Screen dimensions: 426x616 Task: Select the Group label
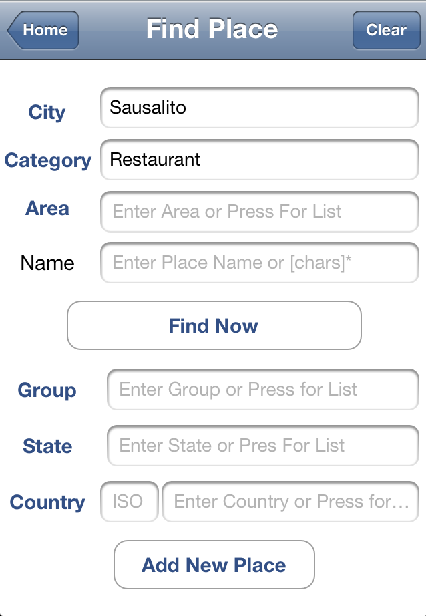coord(47,390)
